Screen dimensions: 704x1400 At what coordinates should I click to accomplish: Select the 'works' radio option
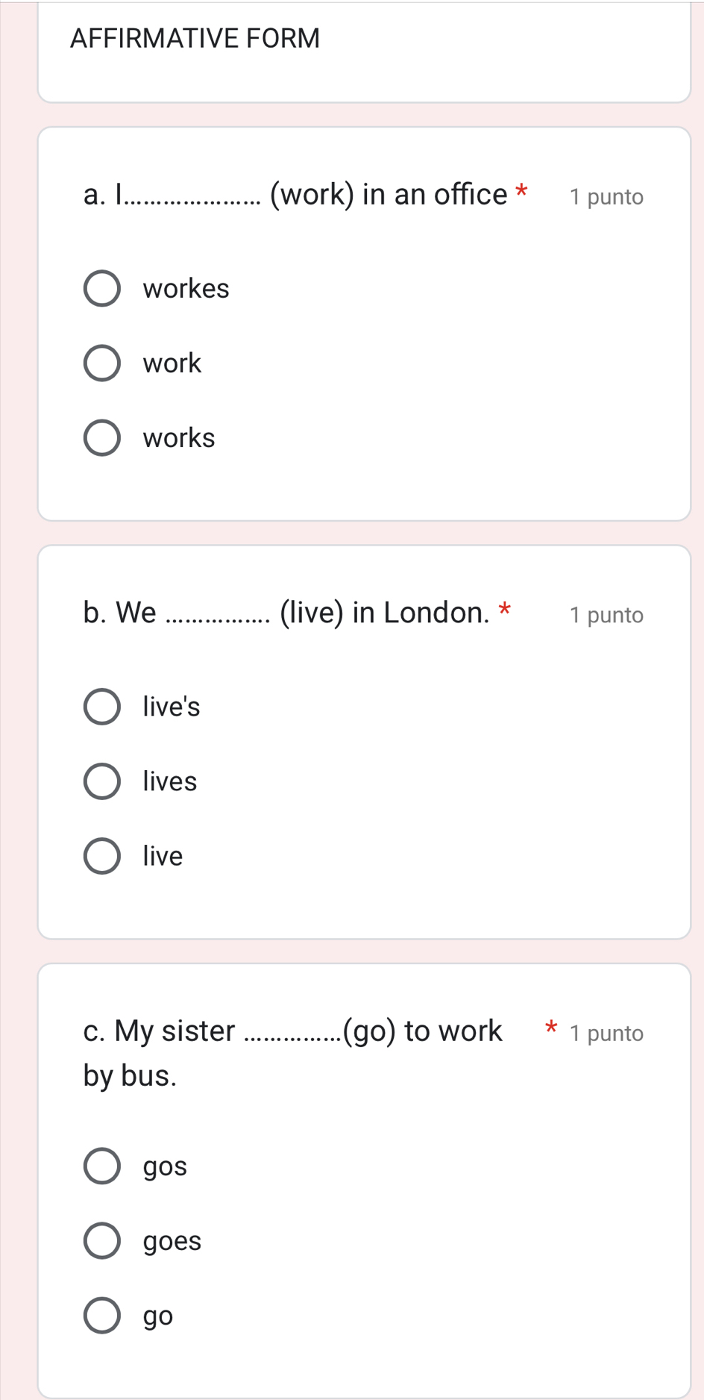pos(101,438)
